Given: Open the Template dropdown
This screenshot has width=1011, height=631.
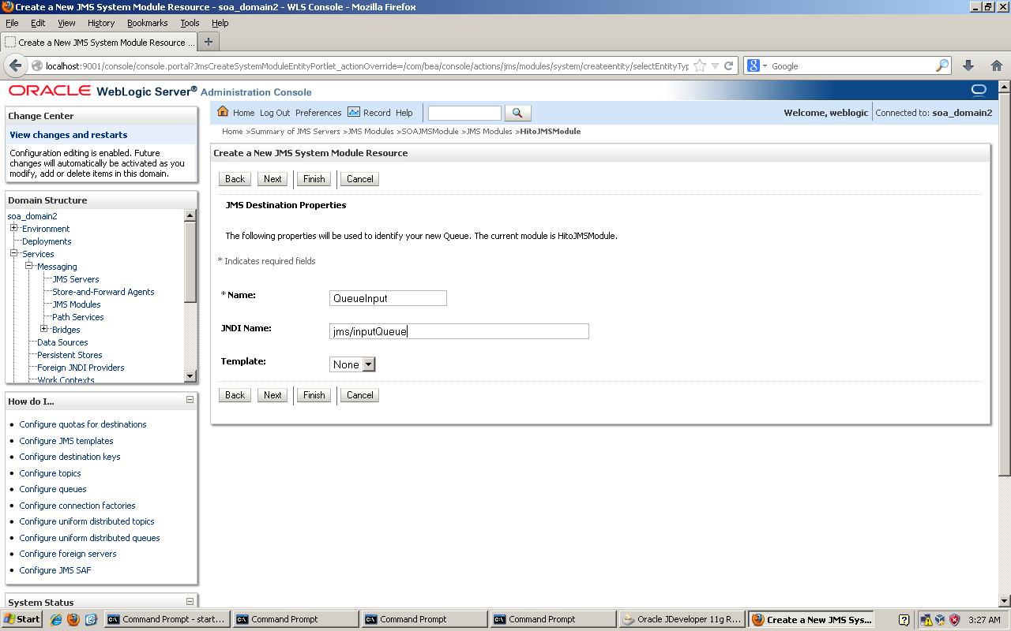Looking at the screenshot, I should [x=366, y=364].
